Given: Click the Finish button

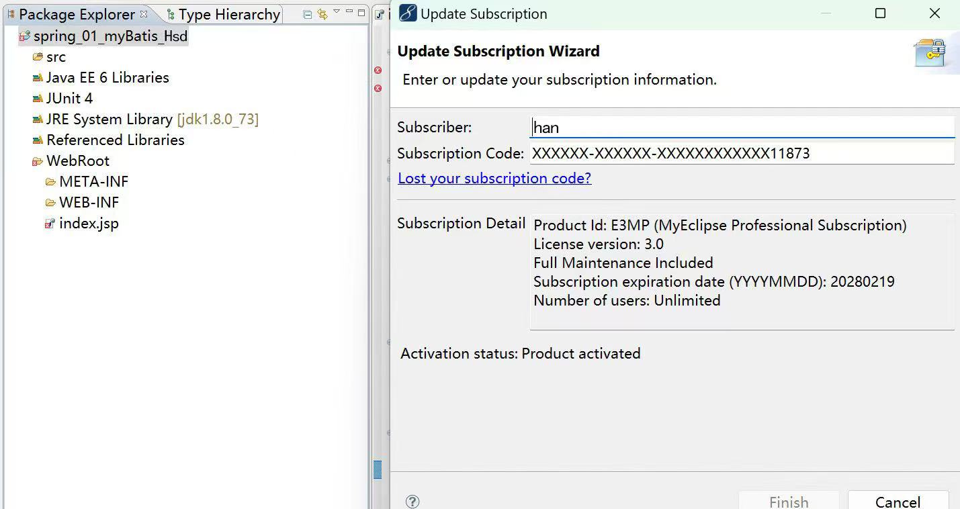Looking at the screenshot, I should tap(789, 500).
